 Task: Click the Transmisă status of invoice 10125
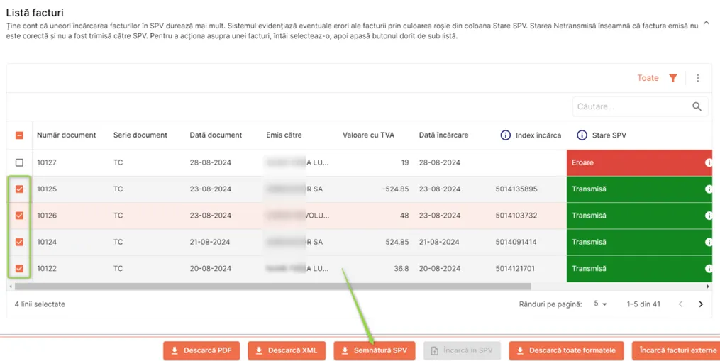point(639,189)
